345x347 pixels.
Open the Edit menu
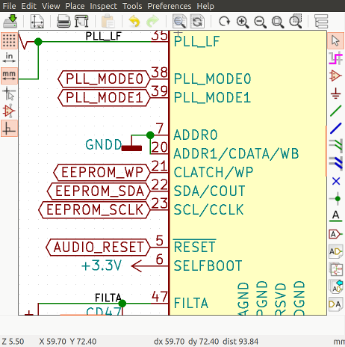click(x=29, y=6)
